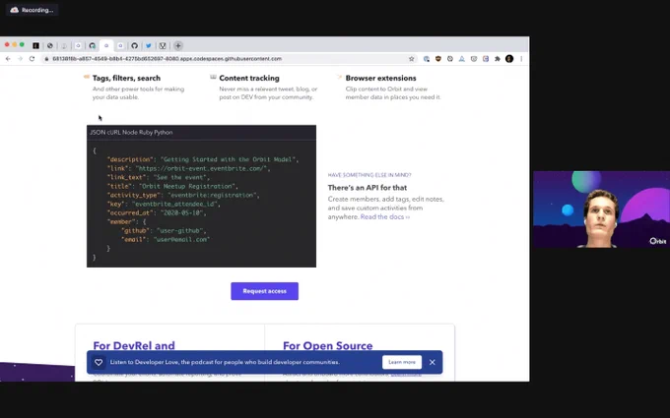Open a new tab with plus button

coord(178,45)
